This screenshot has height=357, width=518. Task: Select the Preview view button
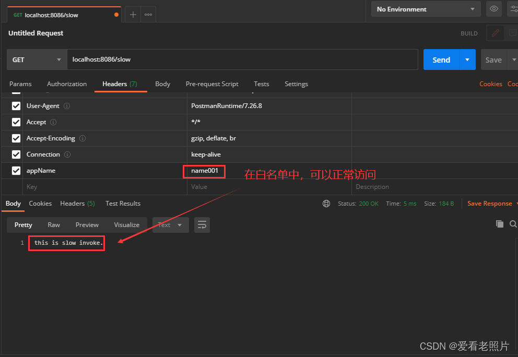[x=87, y=225]
